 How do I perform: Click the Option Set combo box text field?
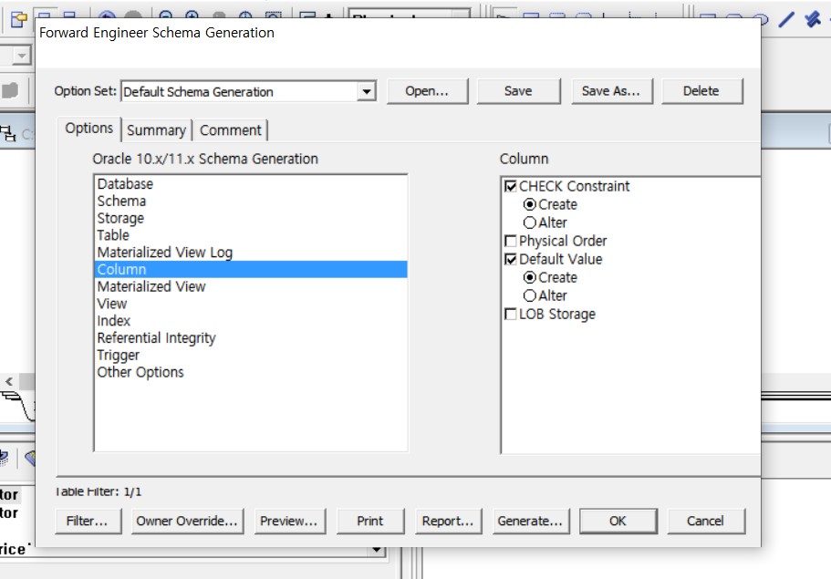pos(240,92)
